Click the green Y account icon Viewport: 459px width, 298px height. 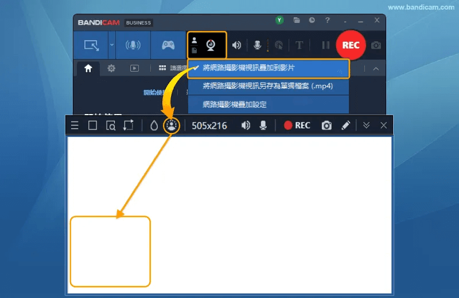coord(279,20)
